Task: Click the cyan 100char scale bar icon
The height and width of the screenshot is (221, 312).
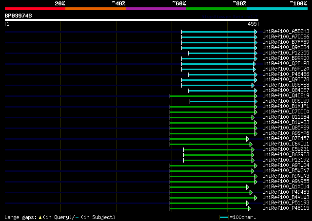Action: tap(224, 218)
